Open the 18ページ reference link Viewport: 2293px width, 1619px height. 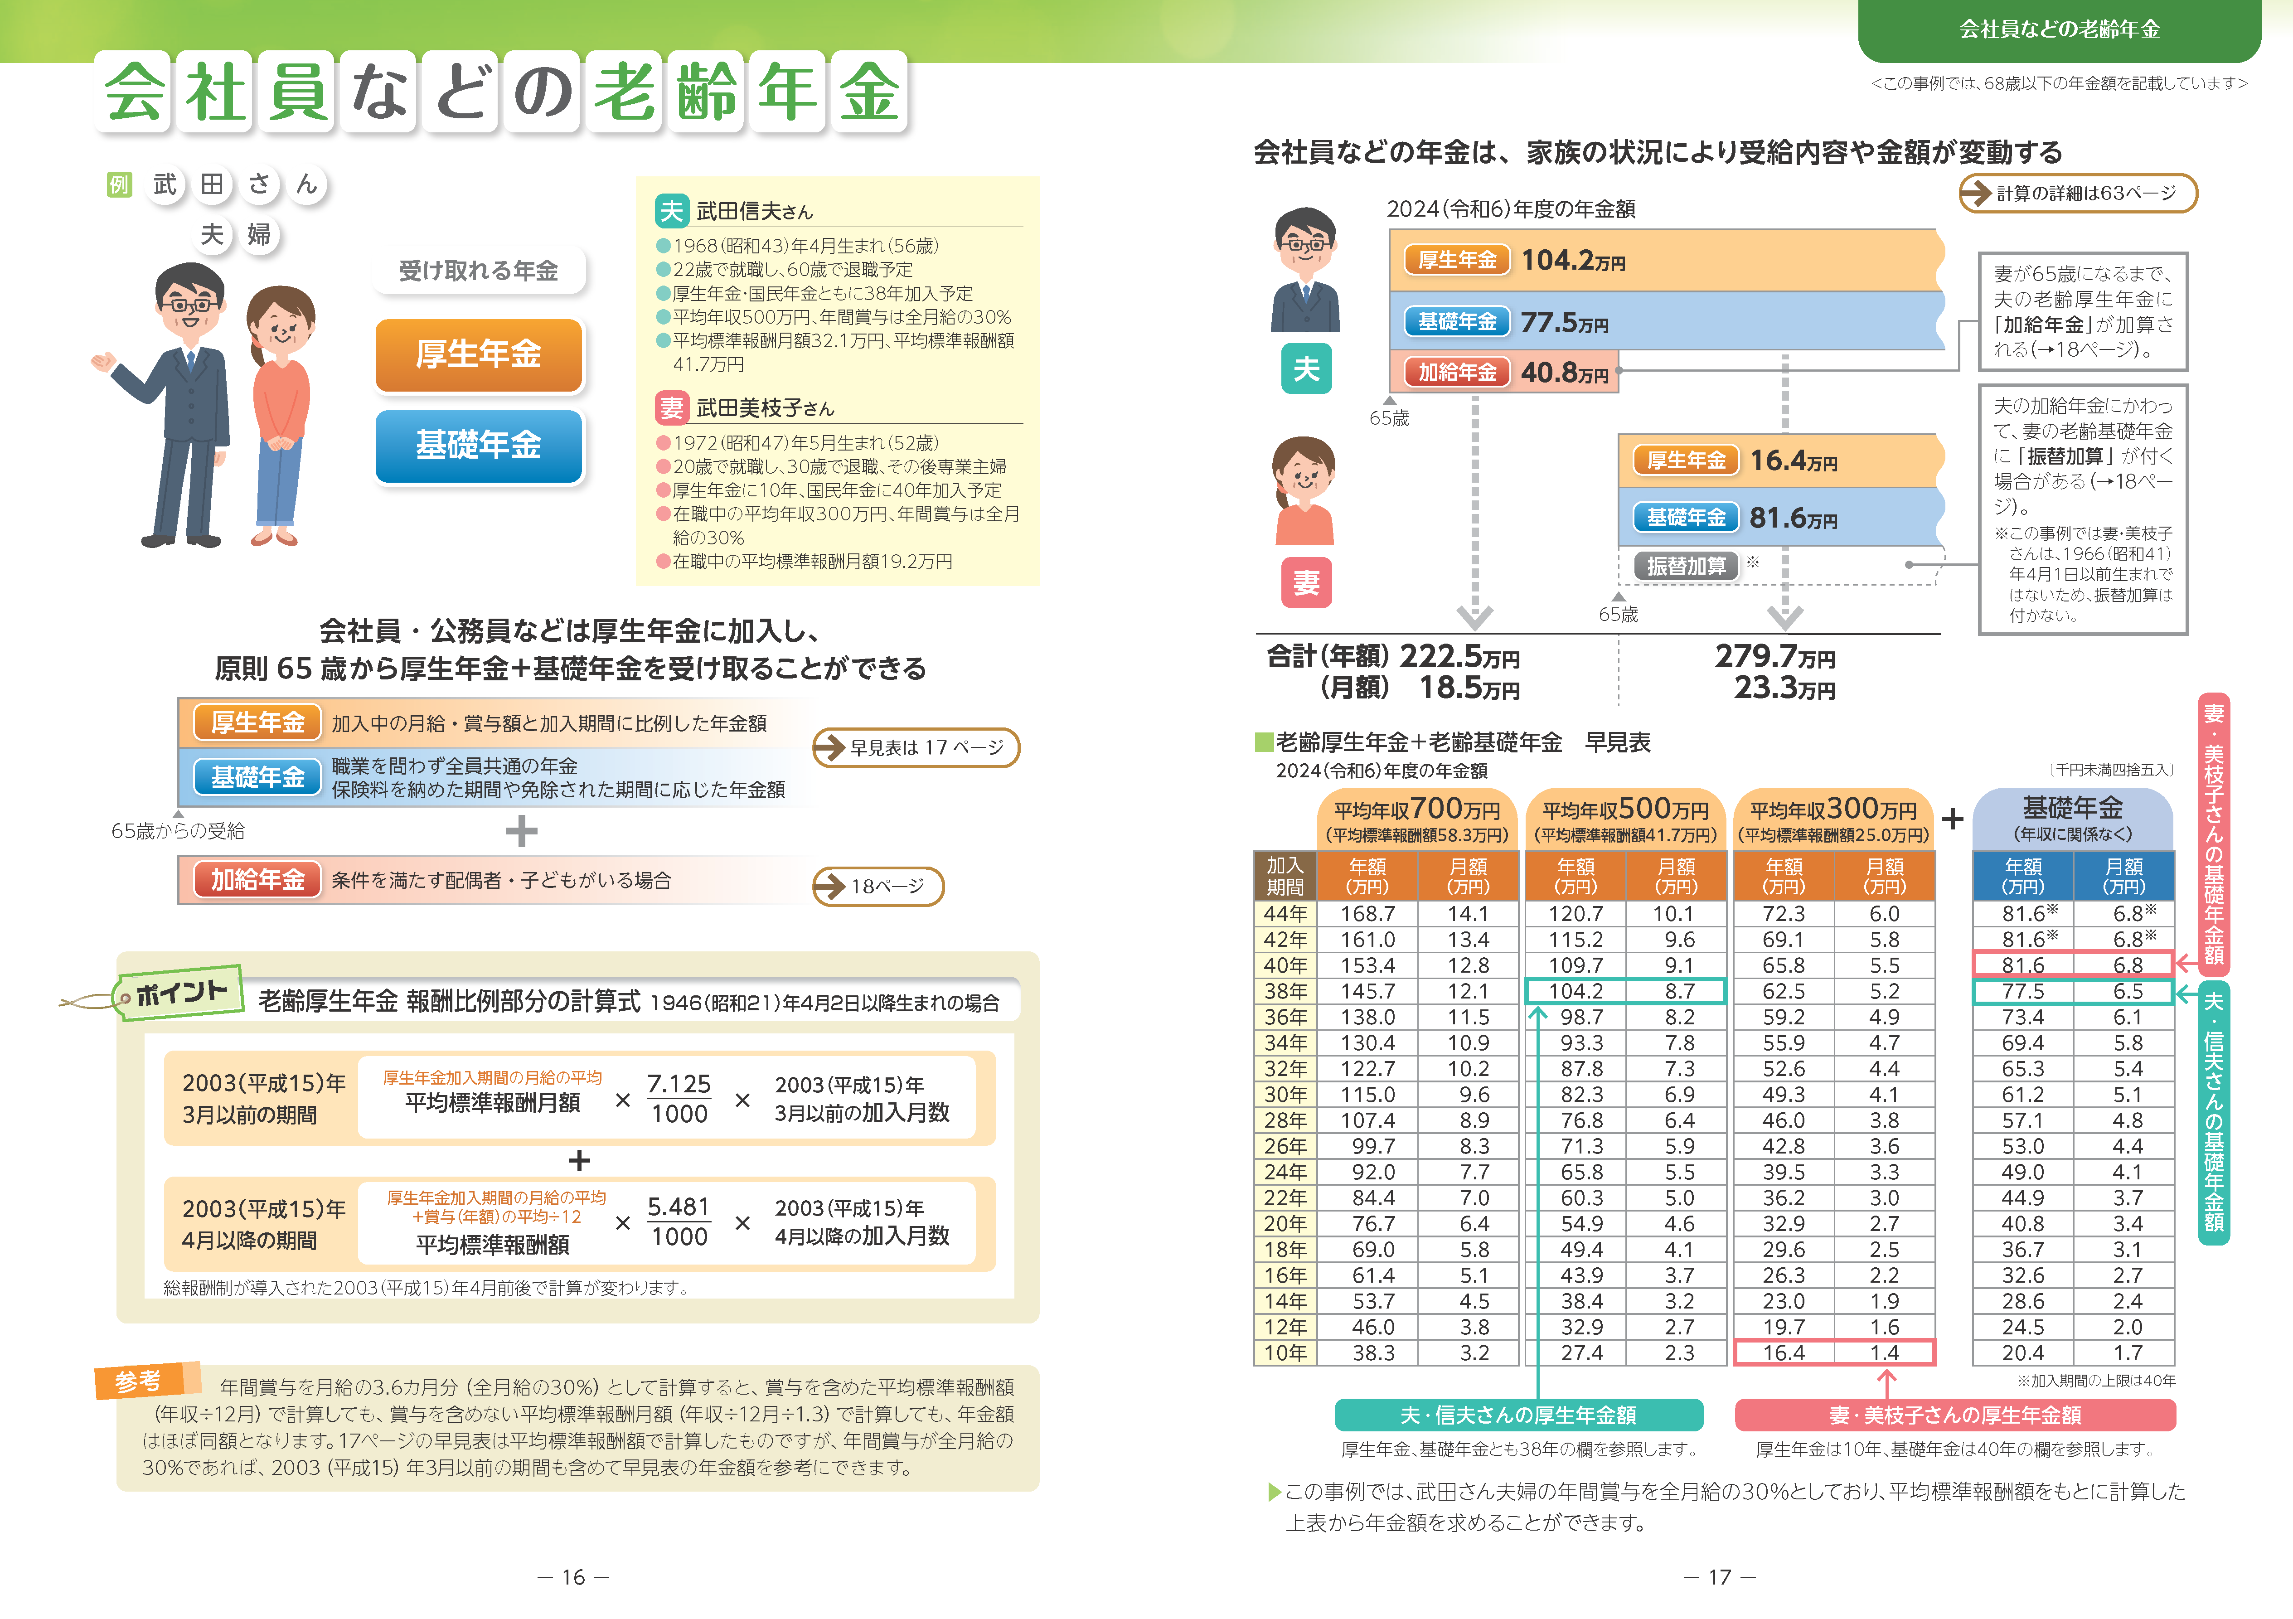tap(878, 886)
